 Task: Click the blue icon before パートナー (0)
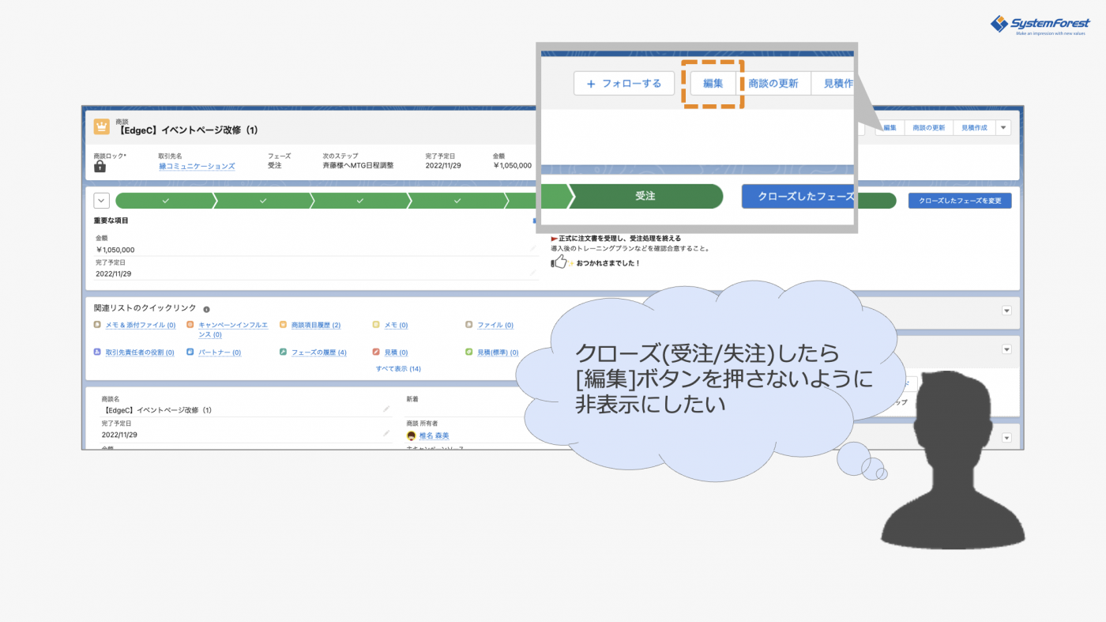click(x=190, y=352)
